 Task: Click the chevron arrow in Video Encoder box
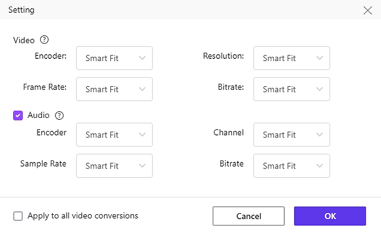(x=142, y=58)
